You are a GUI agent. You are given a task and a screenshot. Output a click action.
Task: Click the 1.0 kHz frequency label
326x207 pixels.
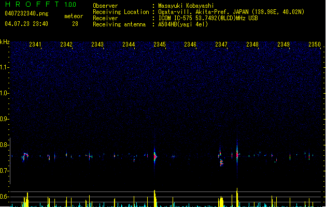pos(4,93)
